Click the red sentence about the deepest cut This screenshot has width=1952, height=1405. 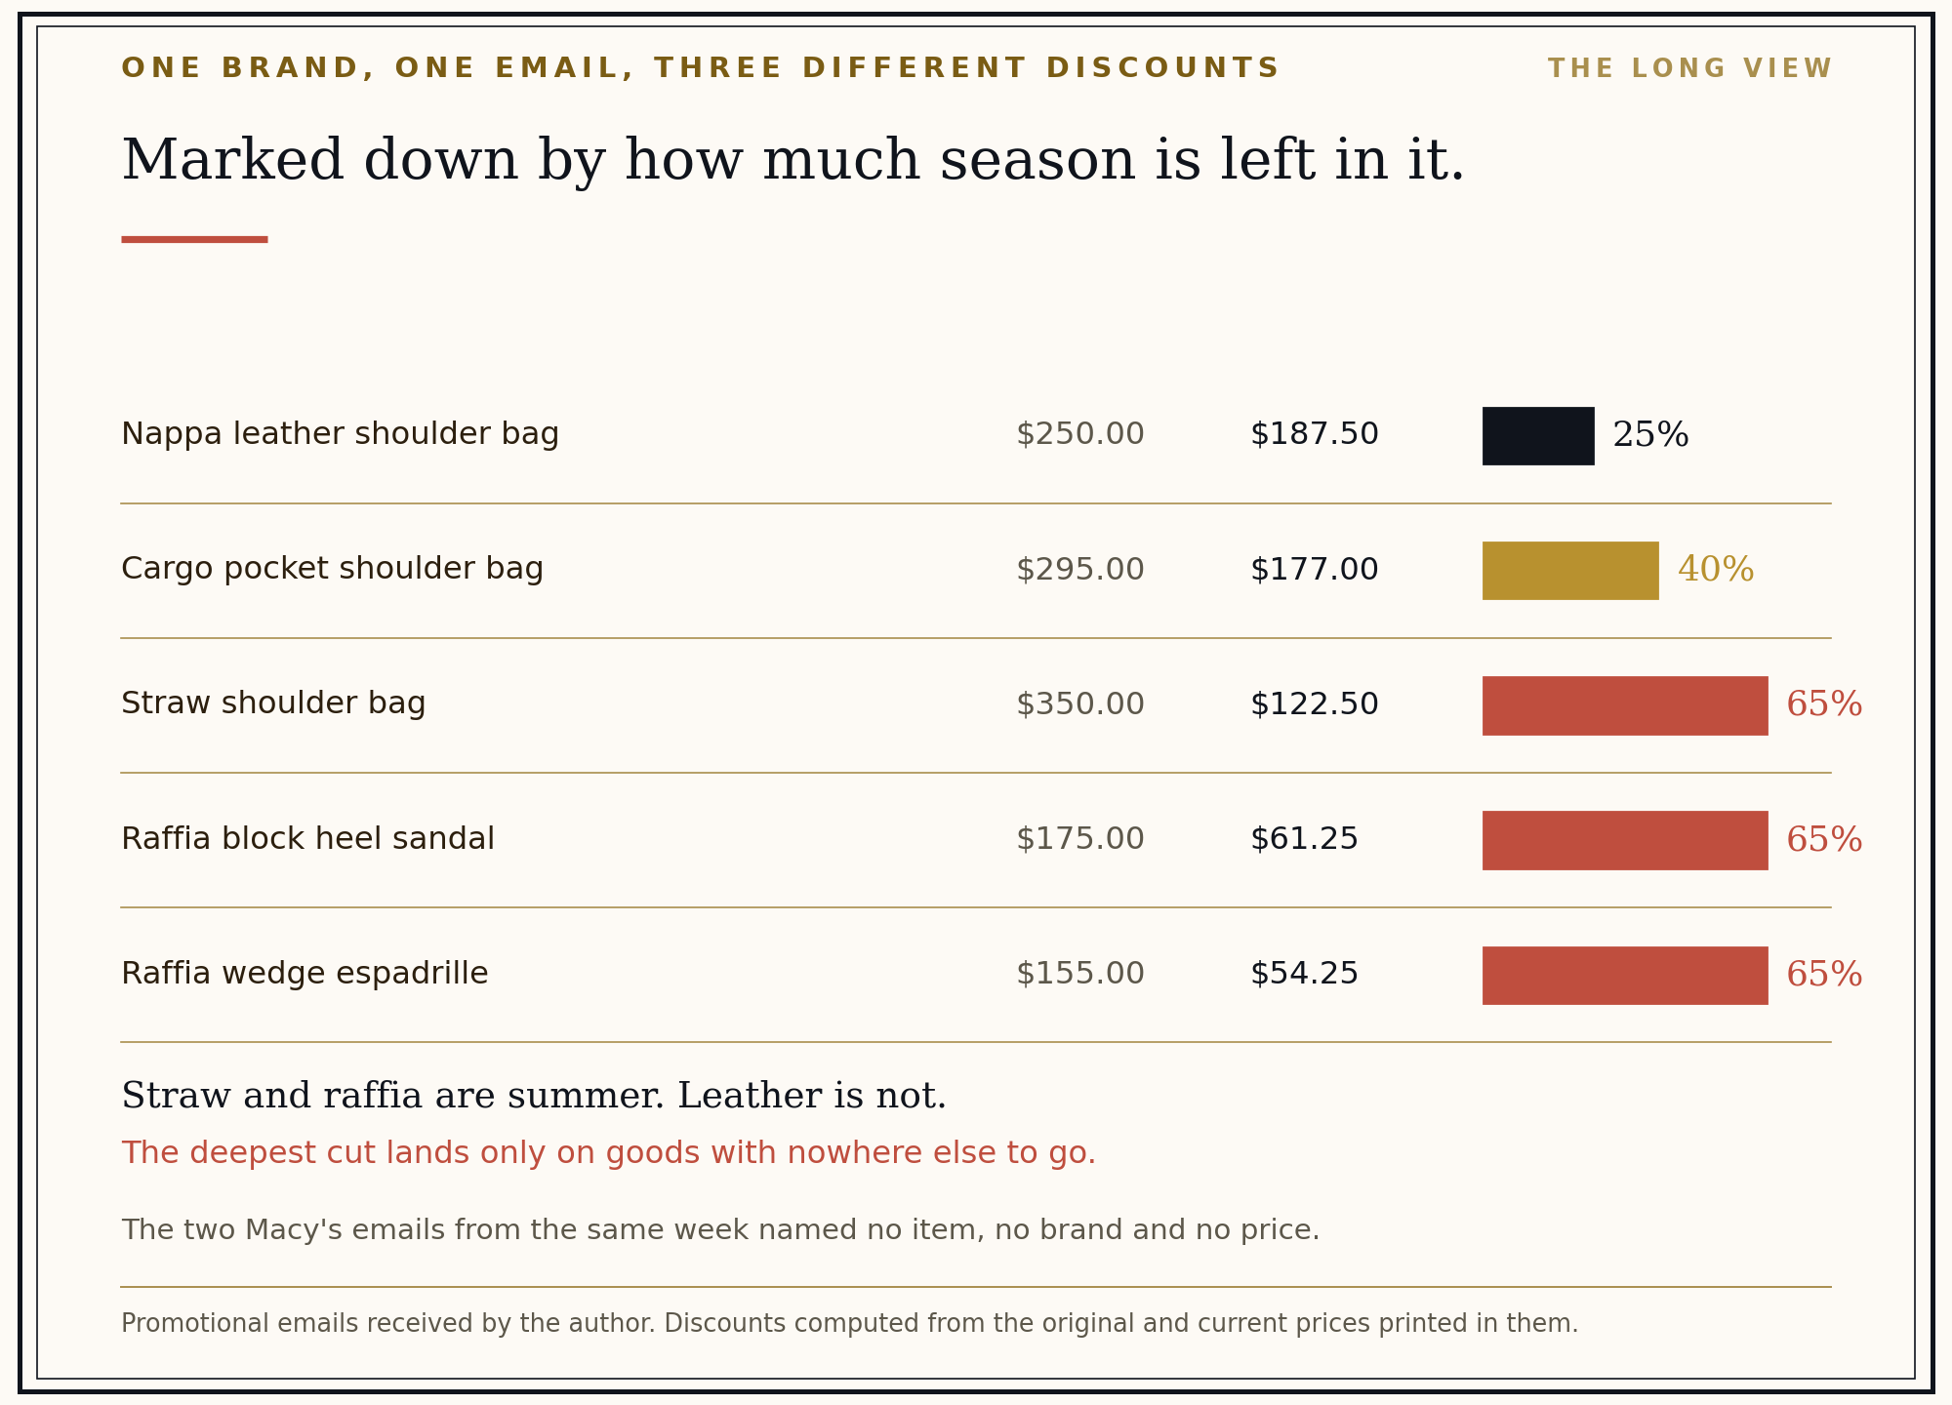click(609, 1153)
